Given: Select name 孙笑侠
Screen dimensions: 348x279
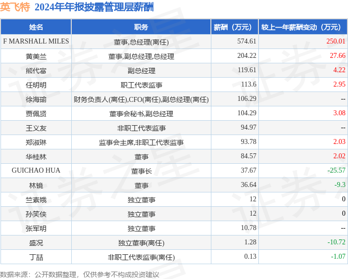Looking at the screenshot, I should [36, 214].
